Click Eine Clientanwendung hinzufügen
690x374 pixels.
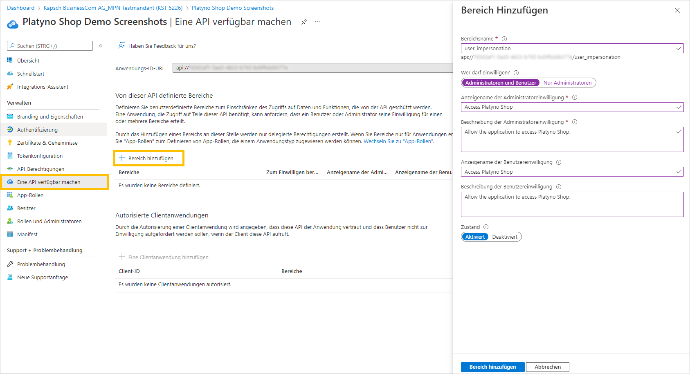(164, 257)
